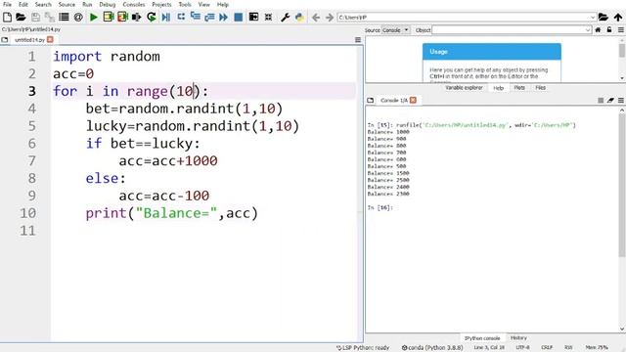Open the Edit menu

pyautogui.click(x=23, y=4)
